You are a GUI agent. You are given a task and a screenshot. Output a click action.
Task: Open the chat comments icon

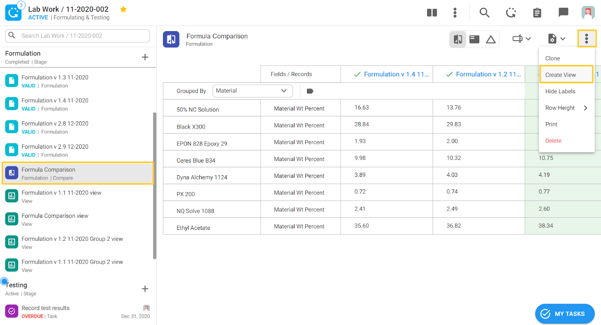pyautogui.click(x=563, y=12)
